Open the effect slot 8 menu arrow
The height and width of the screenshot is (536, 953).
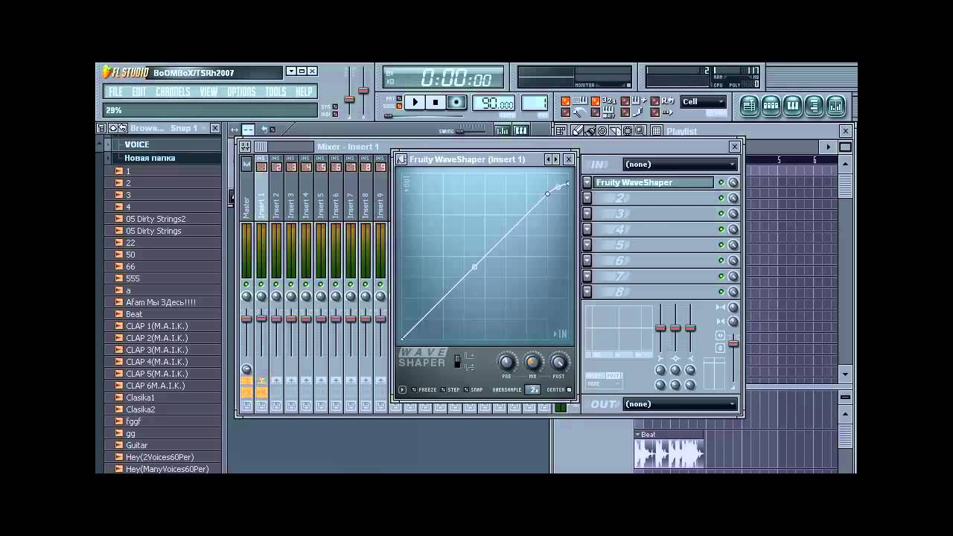[587, 292]
